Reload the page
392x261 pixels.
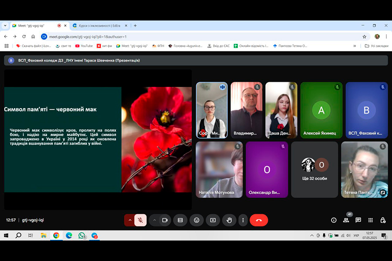tap(24, 37)
